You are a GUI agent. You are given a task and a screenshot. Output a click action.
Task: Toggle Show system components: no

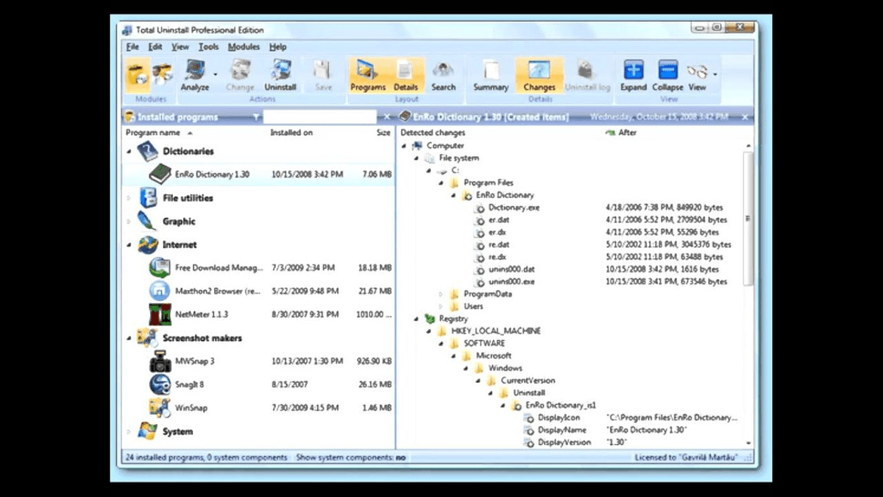[351, 458]
